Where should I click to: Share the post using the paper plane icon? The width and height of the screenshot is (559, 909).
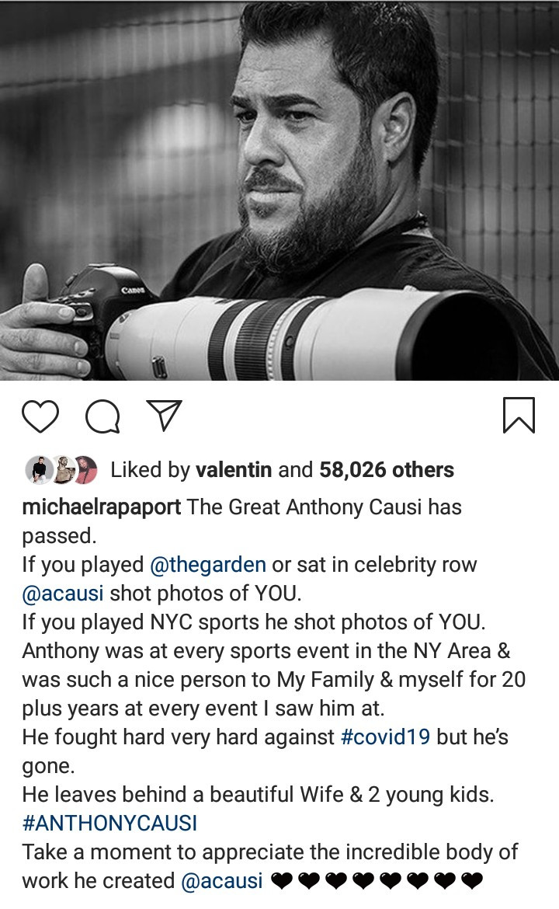pos(164,416)
